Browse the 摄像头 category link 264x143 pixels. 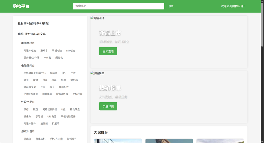(27, 116)
